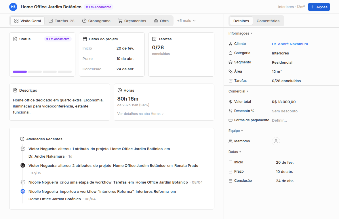Screen dimensions: 339x219
Task: Click the person icon next to Cliente
Action: 231,44
